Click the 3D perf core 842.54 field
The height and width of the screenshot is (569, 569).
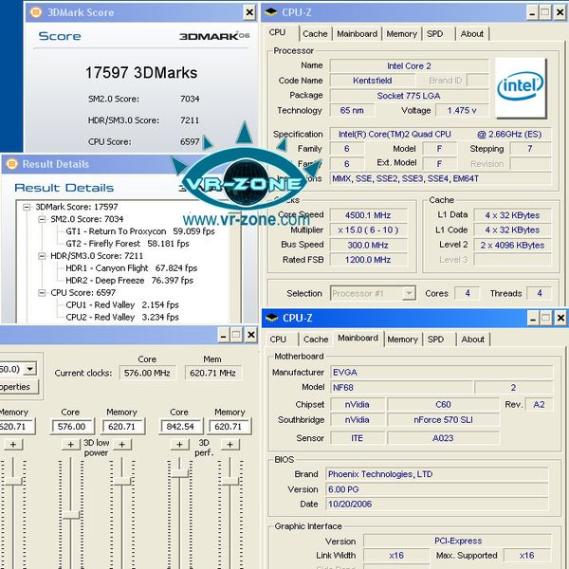coord(181,427)
